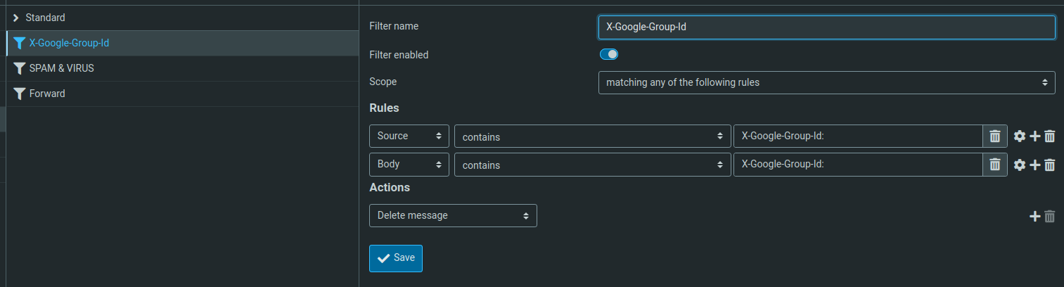The height and width of the screenshot is (287, 1064).
Task: Select the SPAM & VIRUS filter
Action: pyautogui.click(x=61, y=68)
